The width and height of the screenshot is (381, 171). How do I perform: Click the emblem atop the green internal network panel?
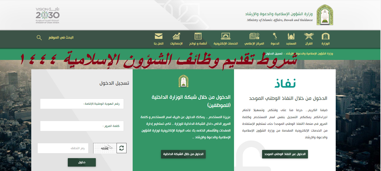(x=183, y=81)
